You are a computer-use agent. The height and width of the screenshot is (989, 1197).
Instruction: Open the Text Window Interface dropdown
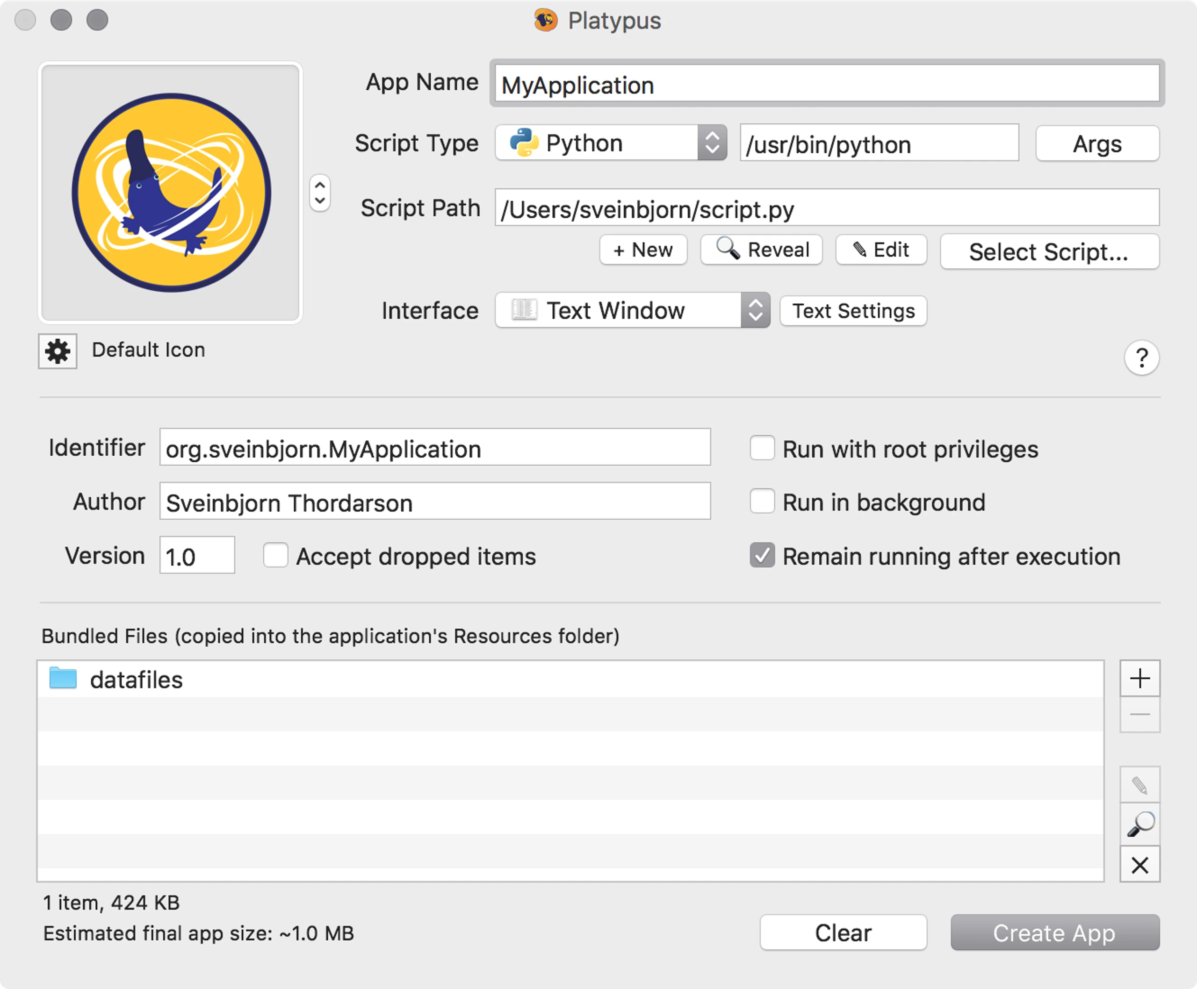click(633, 310)
